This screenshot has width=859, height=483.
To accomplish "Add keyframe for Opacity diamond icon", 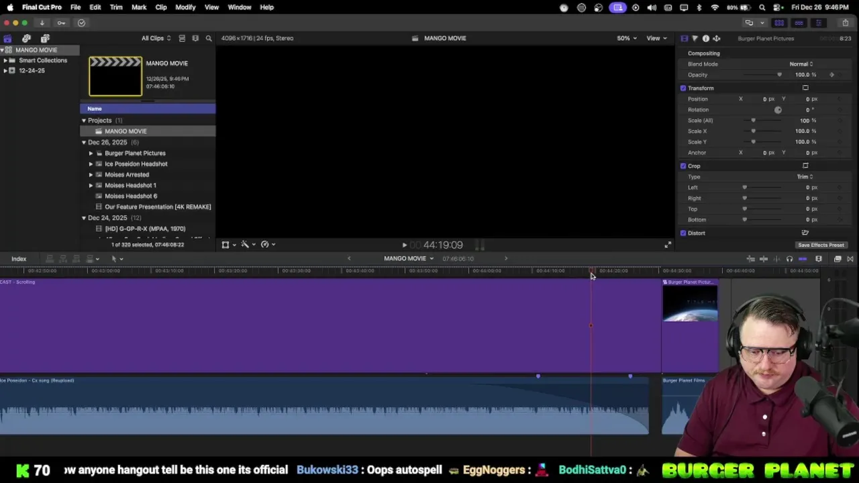I will 832,74.
